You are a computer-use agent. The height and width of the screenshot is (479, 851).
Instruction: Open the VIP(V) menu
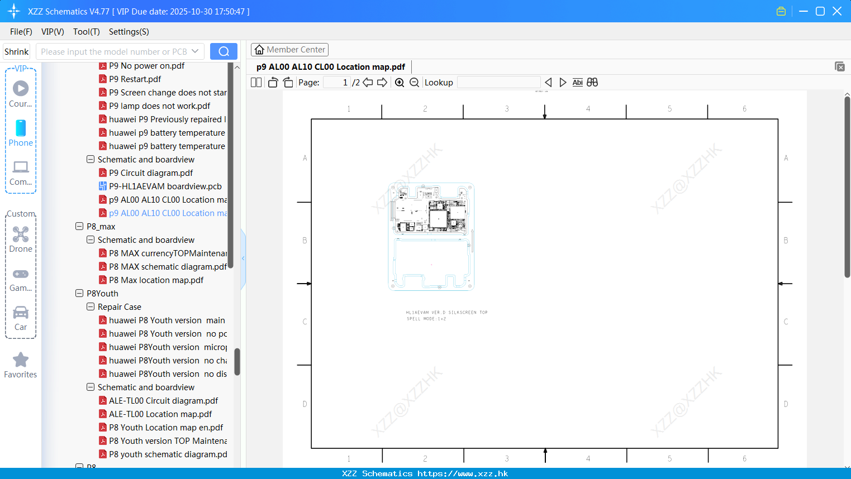pos(53,32)
